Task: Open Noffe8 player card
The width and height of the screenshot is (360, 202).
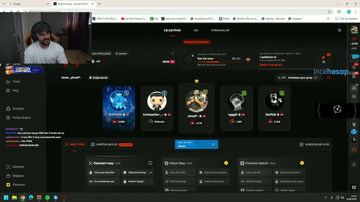Action: pyautogui.click(x=274, y=108)
